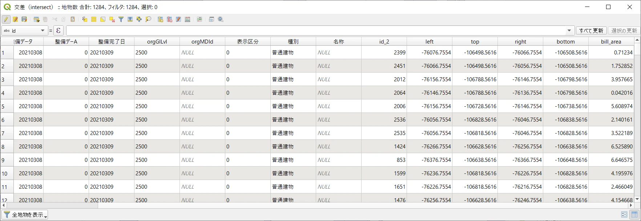This screenshot has width=641, height=221.
Task: Sort by orgGILvl column header
Action: click(x=157, y=41)
